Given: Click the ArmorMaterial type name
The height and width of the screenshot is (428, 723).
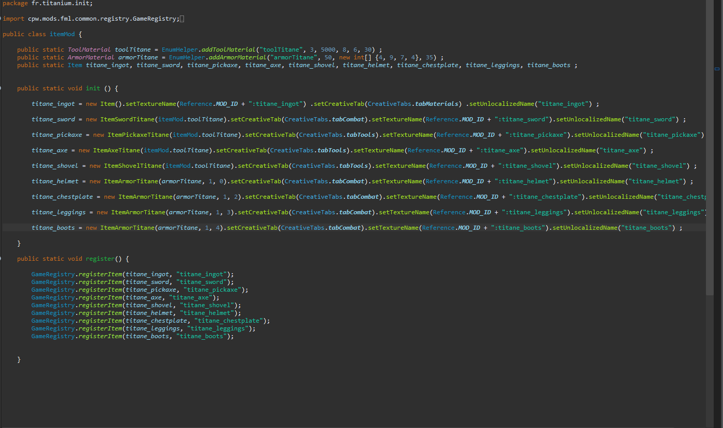Looking at the screenshot, I should point(91,57).
